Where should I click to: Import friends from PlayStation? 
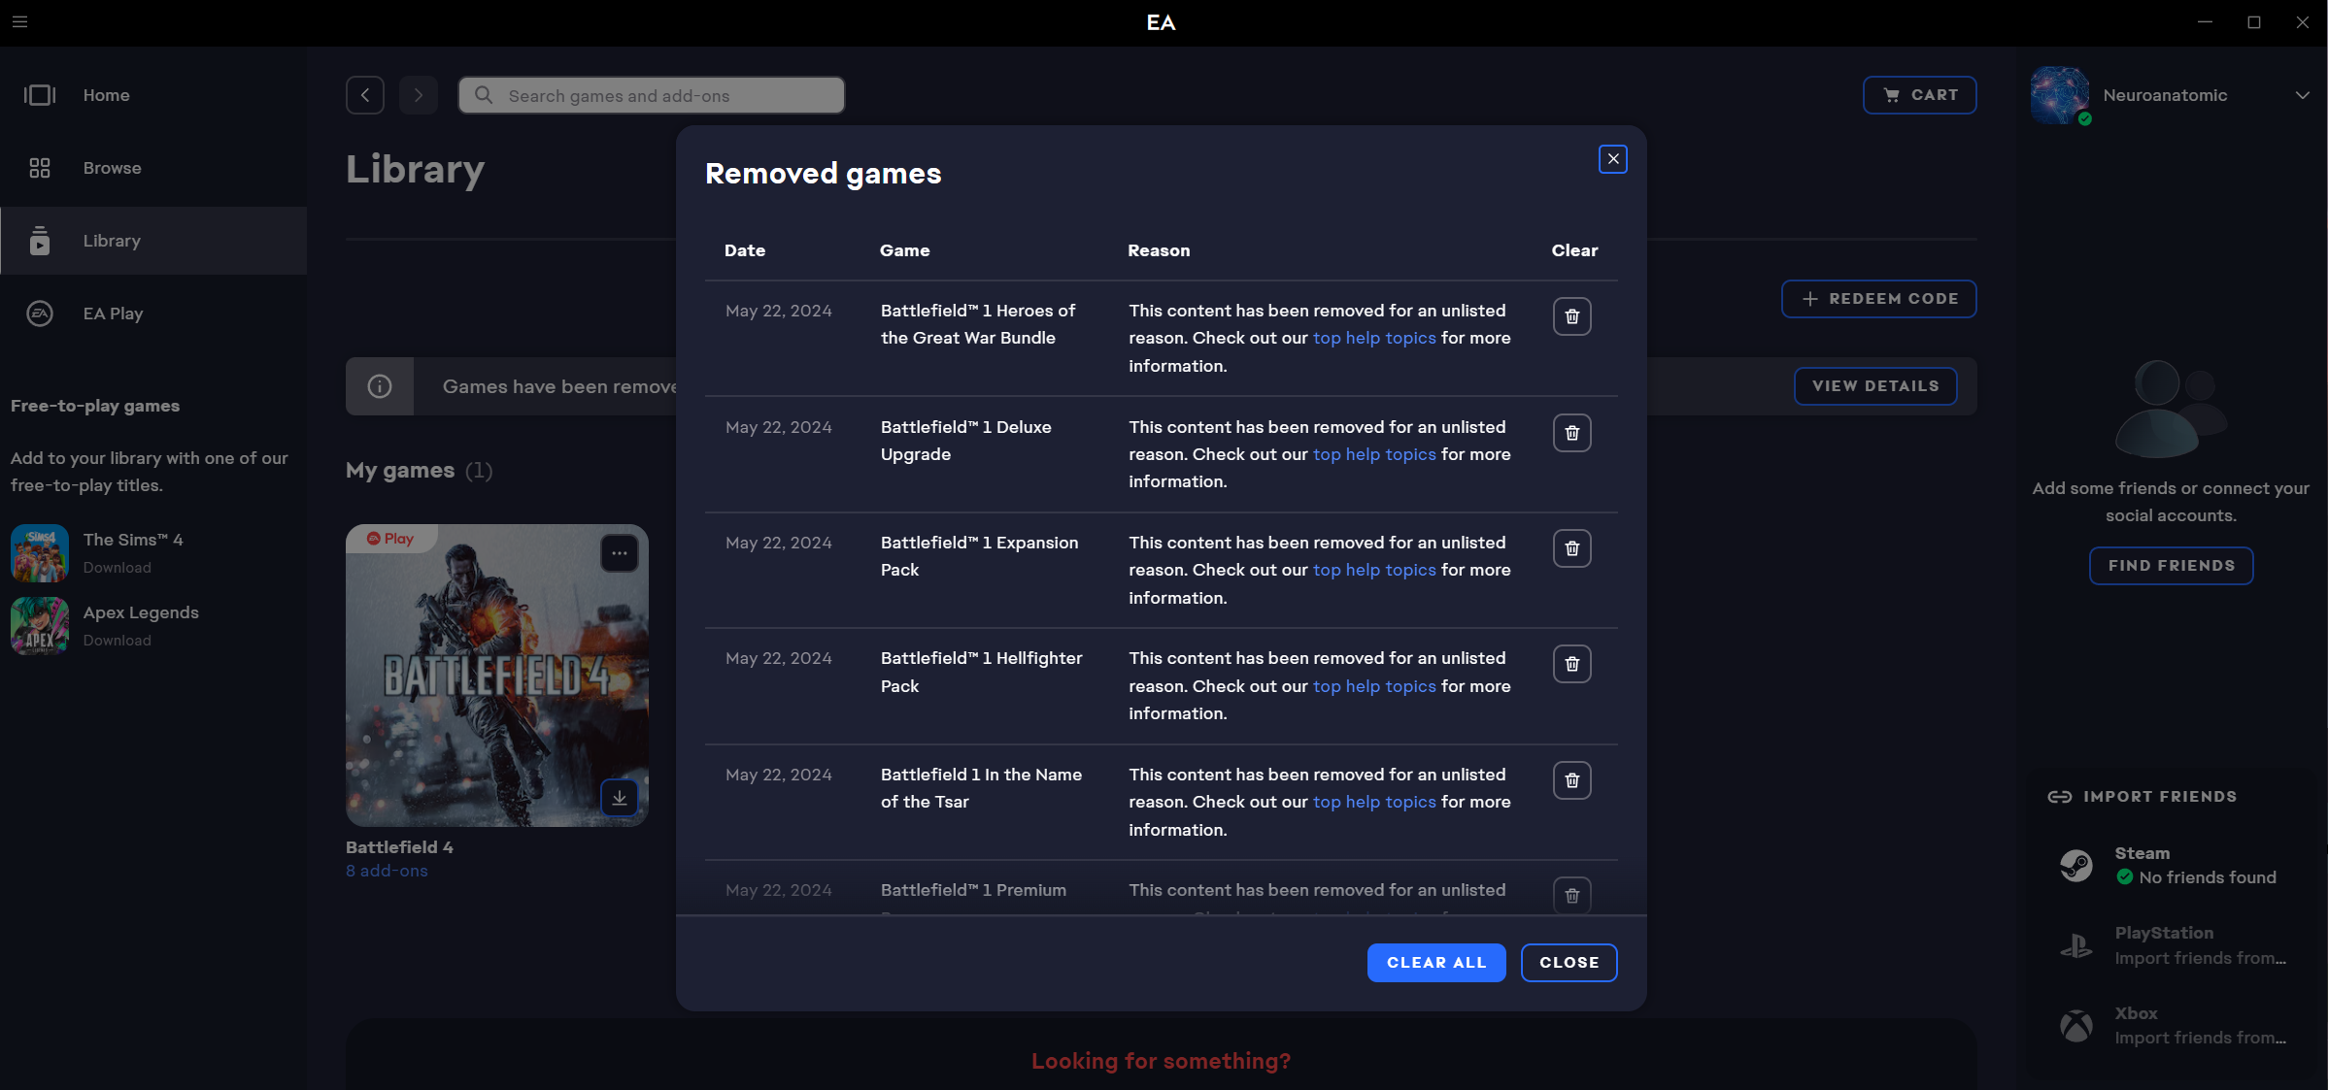[2171, 945]
